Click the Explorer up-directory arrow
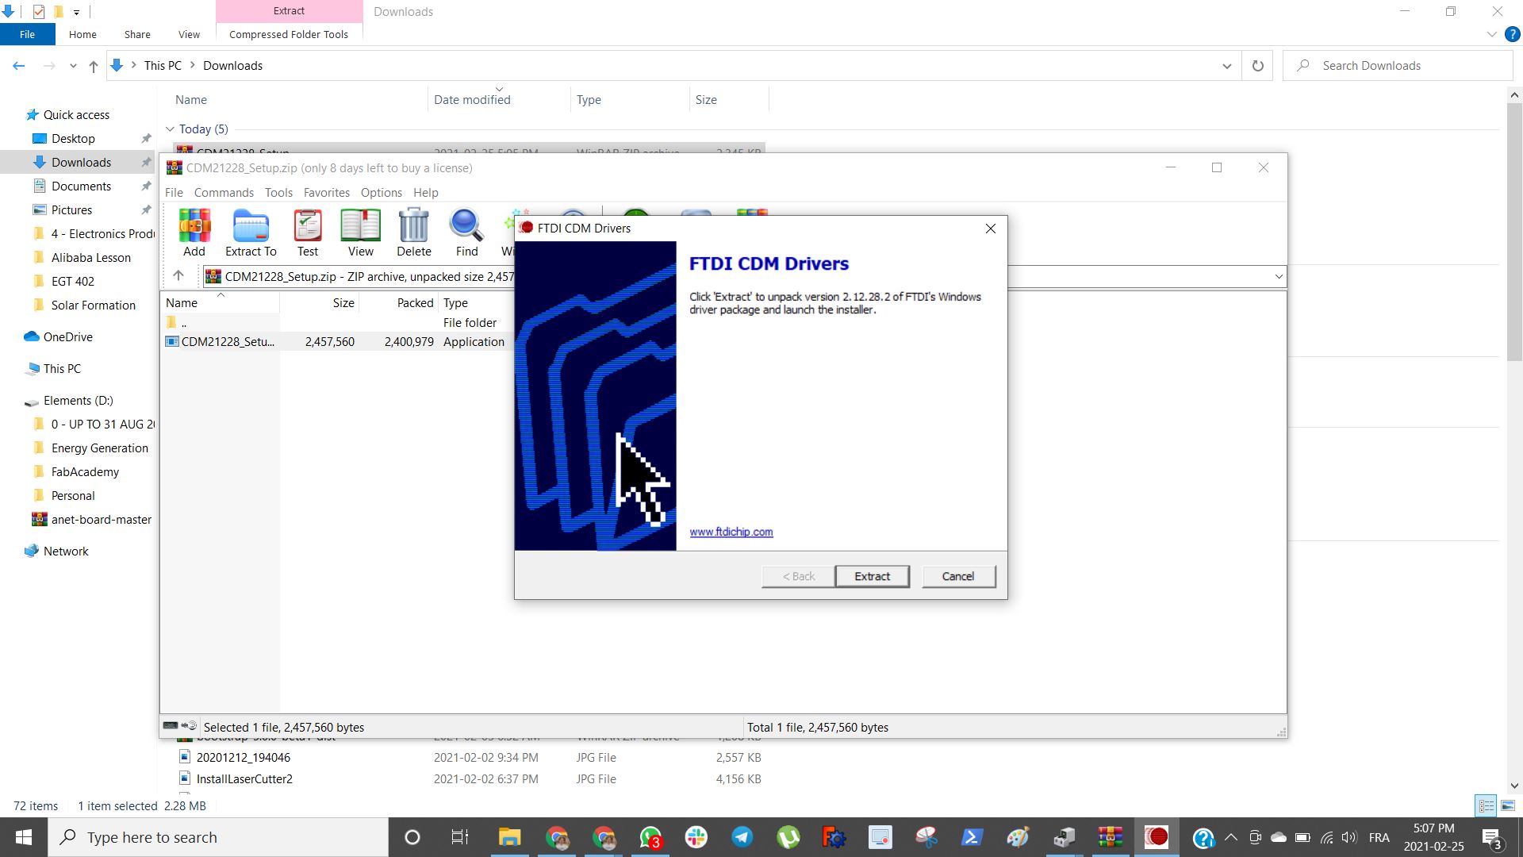This screenshot has width=1523, height=857. pos(94,66)
